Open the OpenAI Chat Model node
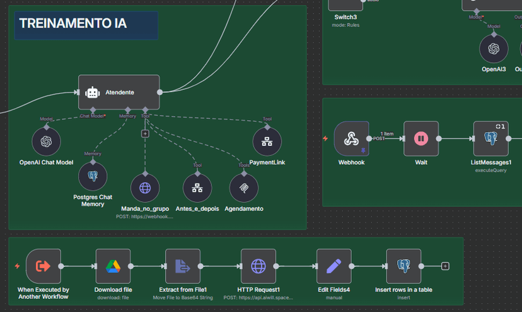 47,142
